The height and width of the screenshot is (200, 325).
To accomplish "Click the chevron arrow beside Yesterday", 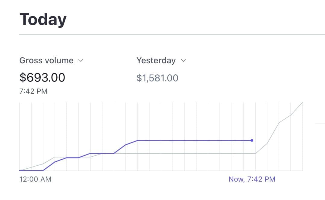I will [183, 61].
